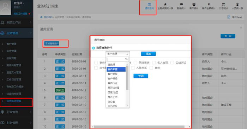Viewport: 247px width, 129px height.
Task: Click the 行政管理 sidebar icon
Action: point(2,112)
